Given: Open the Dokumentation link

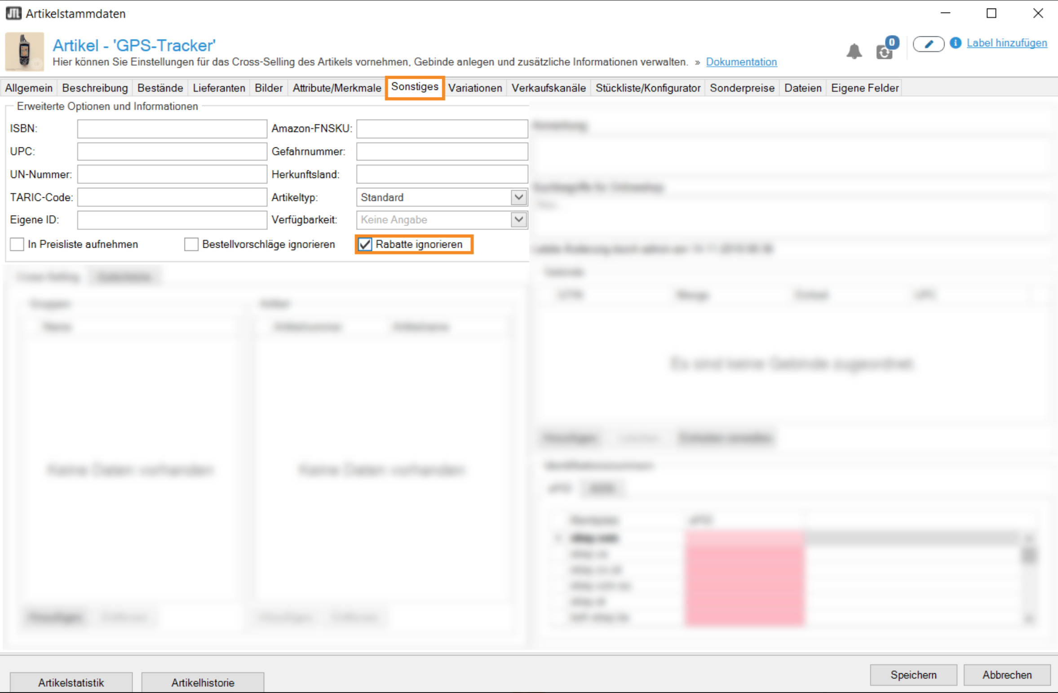Looking at the screenshot, I should (741, 62).
